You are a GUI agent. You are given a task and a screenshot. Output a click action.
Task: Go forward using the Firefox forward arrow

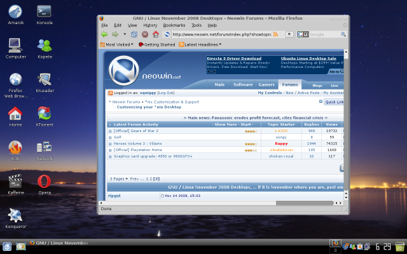point(115,34)
